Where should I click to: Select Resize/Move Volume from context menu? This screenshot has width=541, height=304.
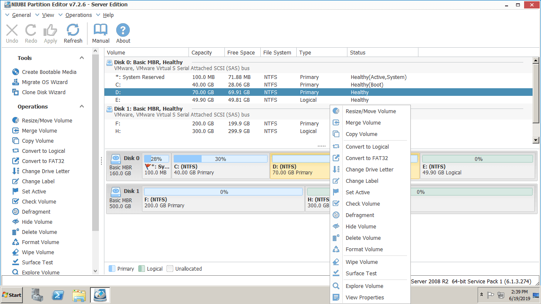370,111
